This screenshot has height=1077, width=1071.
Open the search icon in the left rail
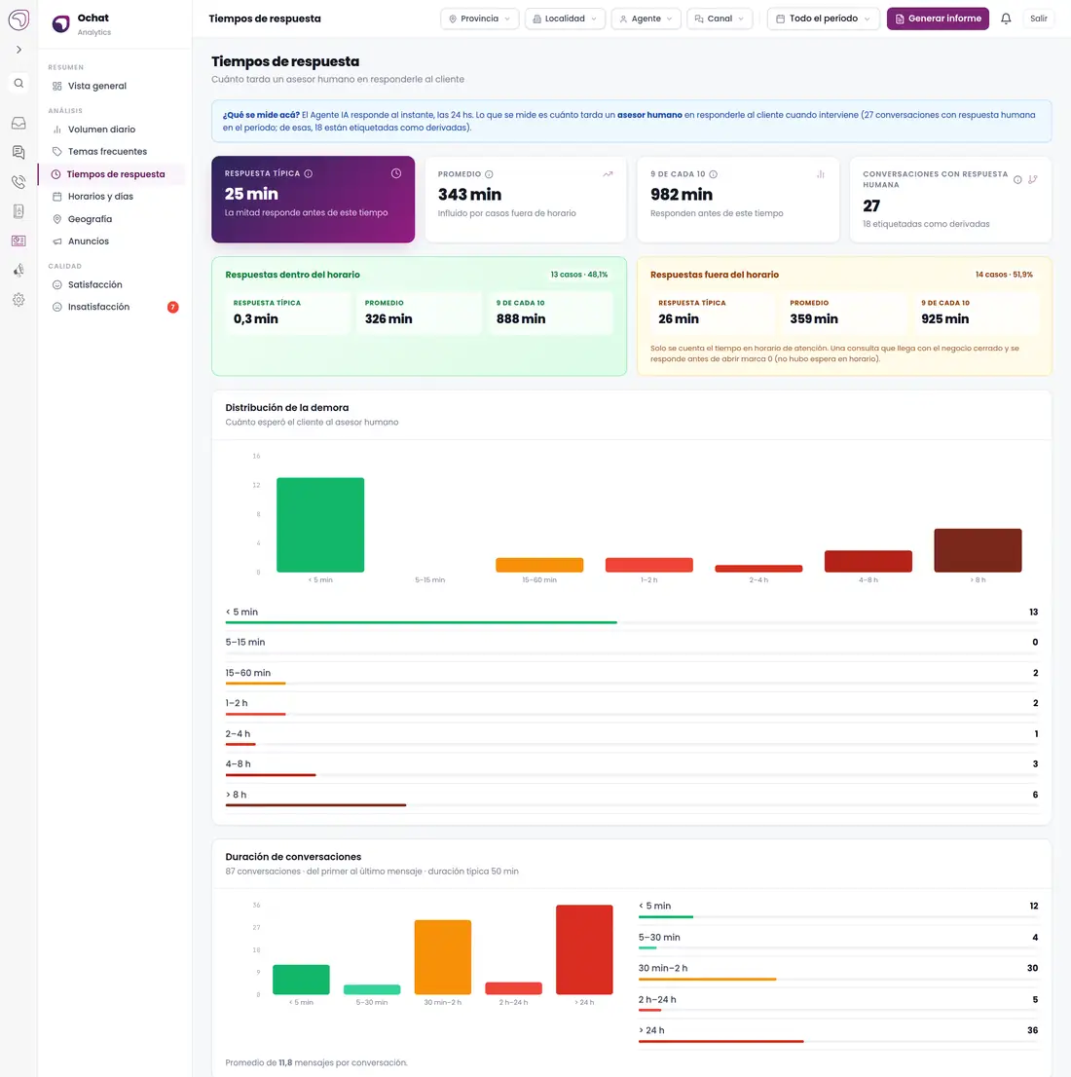(x=18, y=83)
